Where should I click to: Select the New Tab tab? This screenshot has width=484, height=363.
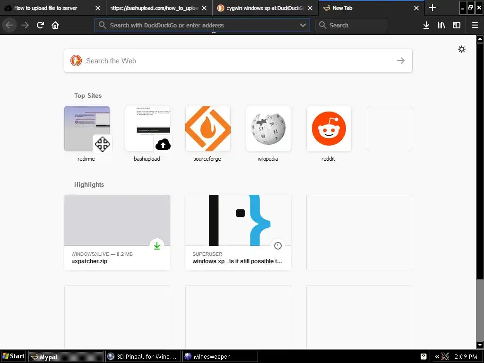click(372, 8)
